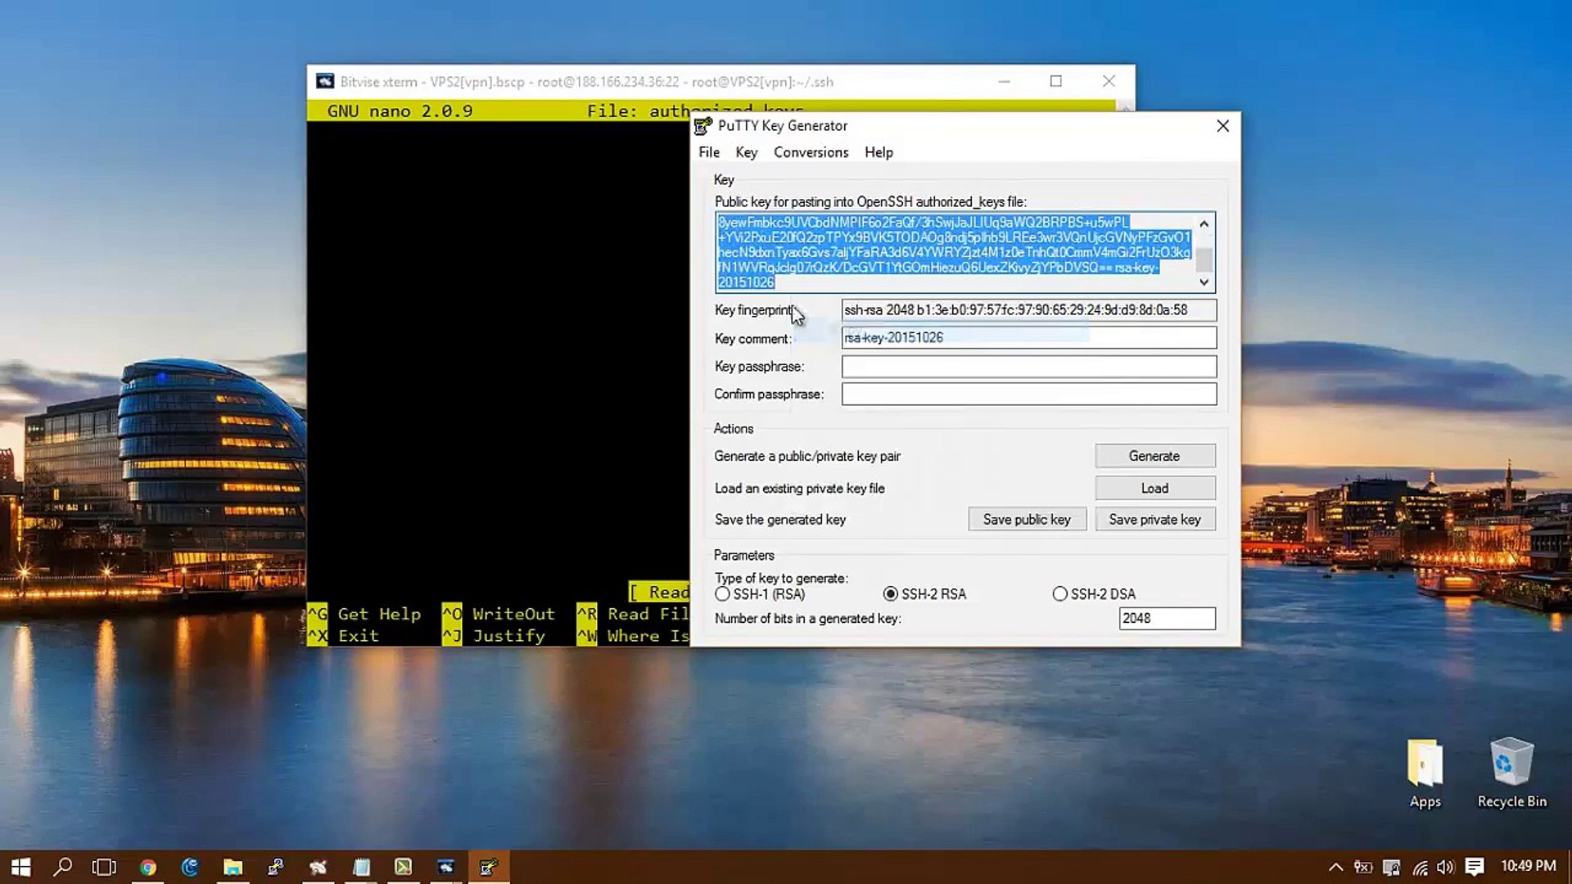Open Notepad from the taskbar
The height and width of the screenshot is (884, 1572).
(x=361, y=866)
